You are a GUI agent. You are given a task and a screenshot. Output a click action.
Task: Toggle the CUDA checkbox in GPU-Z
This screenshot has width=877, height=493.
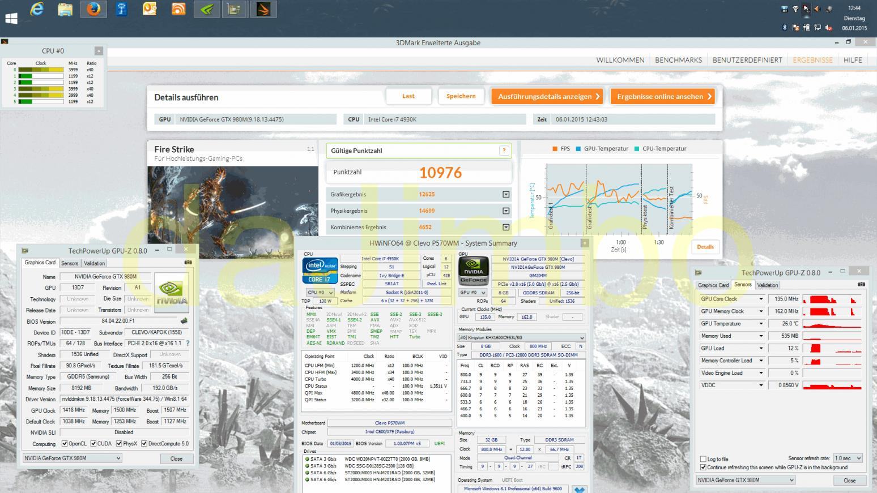pos(94,444)
